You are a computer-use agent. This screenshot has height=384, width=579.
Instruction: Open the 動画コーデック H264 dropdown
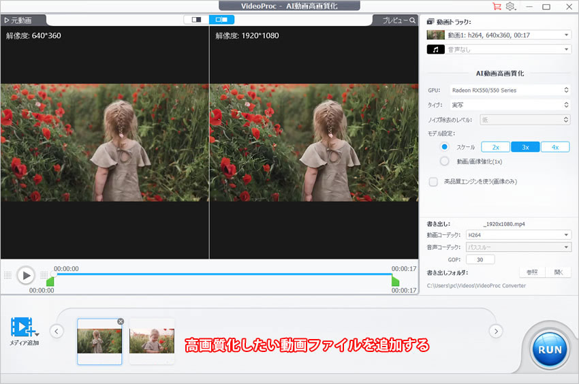[x=518, y=235]
